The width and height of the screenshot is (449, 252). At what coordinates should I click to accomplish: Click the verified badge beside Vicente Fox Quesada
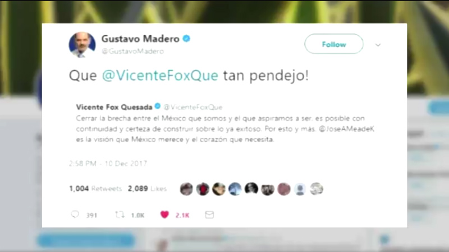pos(158,106)
